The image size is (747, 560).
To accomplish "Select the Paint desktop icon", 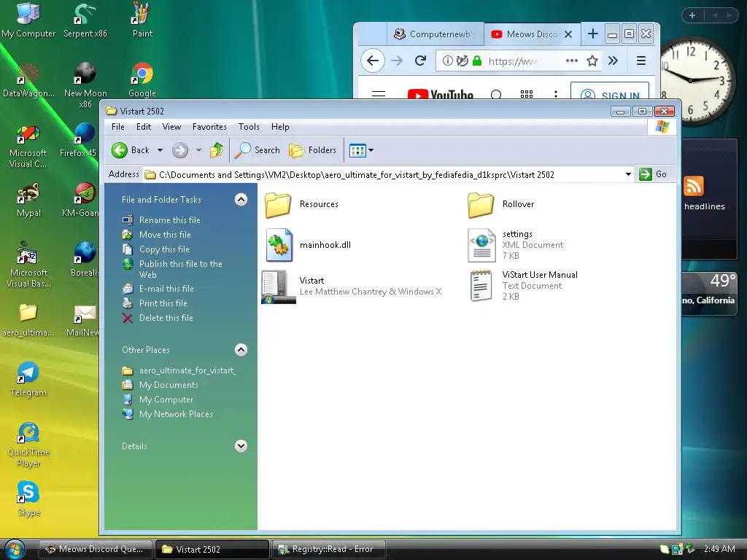I will (x=142, y=20).
